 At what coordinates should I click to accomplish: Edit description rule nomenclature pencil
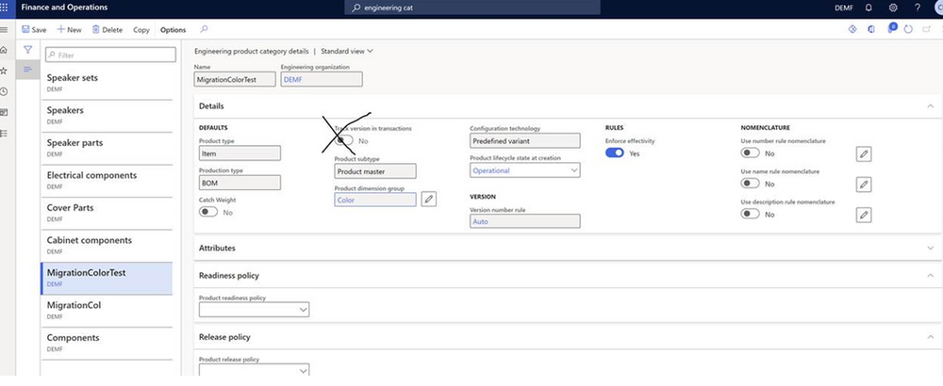coord(864,215)
